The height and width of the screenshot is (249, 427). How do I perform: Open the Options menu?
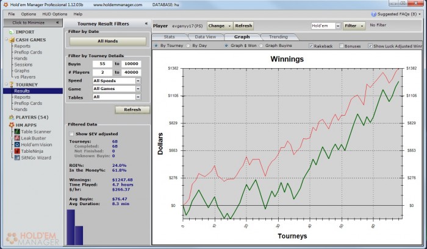(x=29, y=14)
